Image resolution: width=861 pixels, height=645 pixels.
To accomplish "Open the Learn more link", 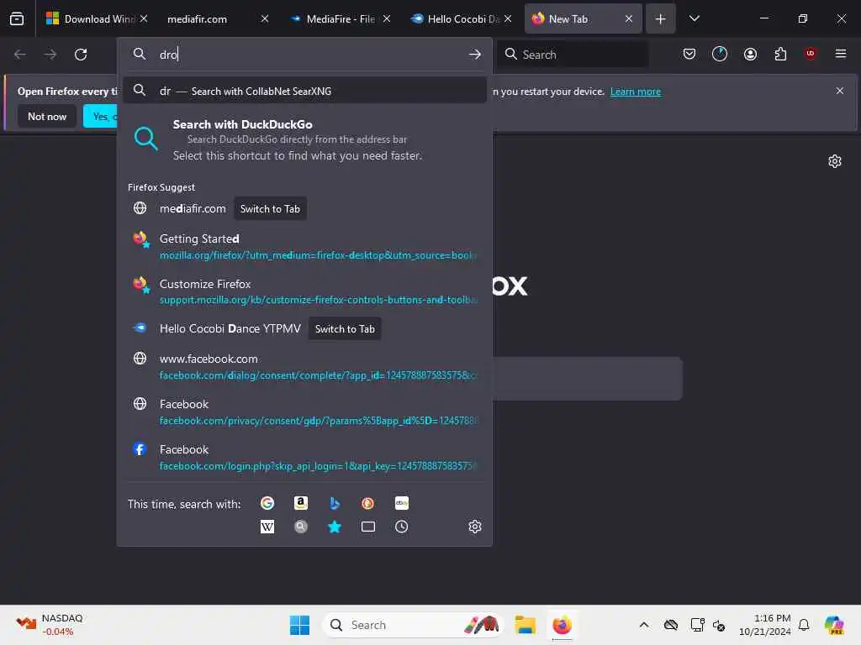I will 636,92.
